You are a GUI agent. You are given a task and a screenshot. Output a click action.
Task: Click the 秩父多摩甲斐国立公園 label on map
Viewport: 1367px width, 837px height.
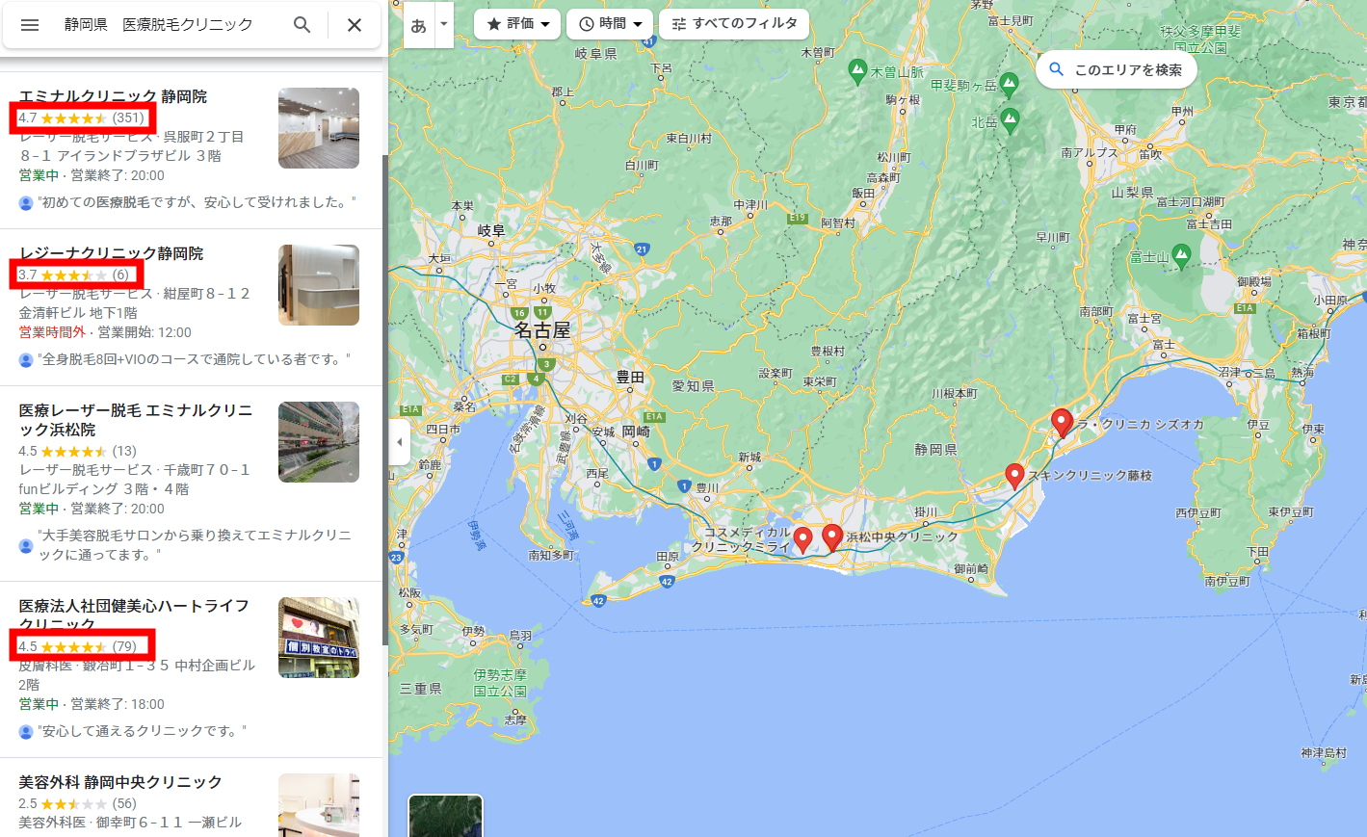click(x=1200, y=39)
